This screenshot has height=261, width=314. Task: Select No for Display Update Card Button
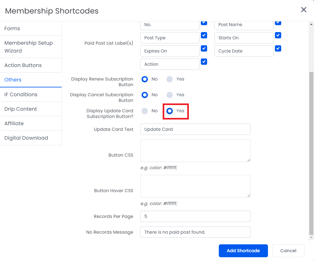click(145, 111)
